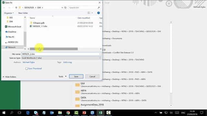Viewport: 207px width, 116px height.
Task: Click the Add a tag link
Action: [68, 62]
